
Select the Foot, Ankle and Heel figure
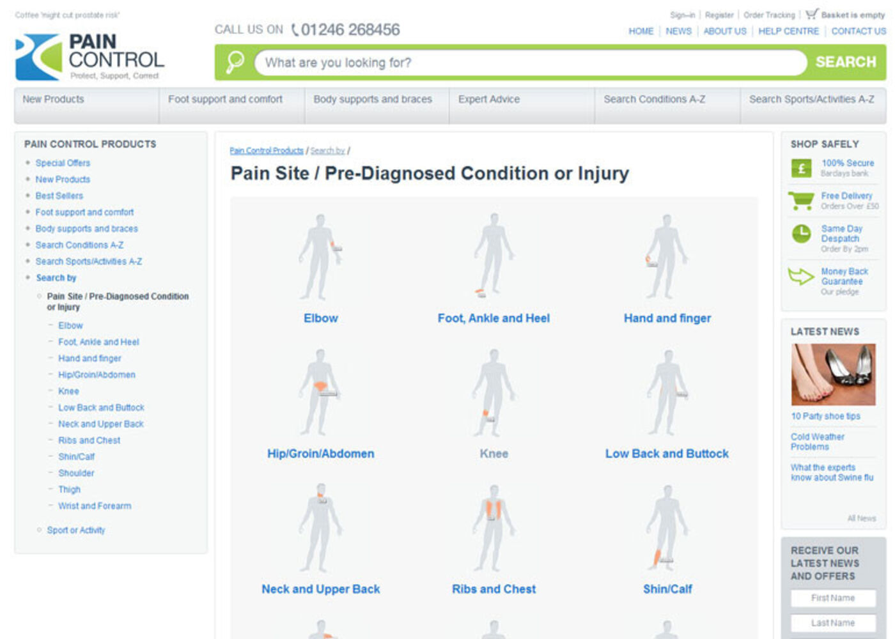[x=493, y=257]
